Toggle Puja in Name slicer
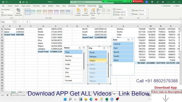Screen dimensions: 182x102 pyautogui.click(x=73, y=52)
